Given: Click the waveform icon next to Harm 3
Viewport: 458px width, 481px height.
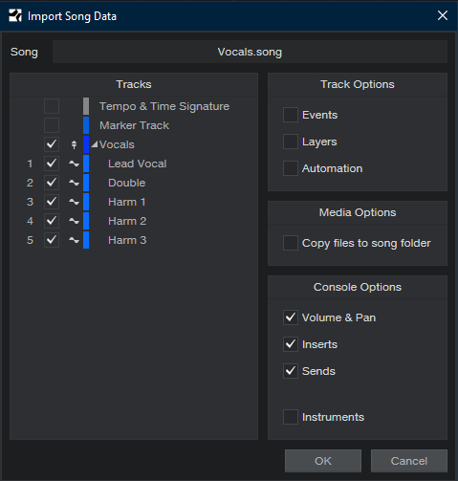Looking at the screenshot, I should click(x=74, y=240).
